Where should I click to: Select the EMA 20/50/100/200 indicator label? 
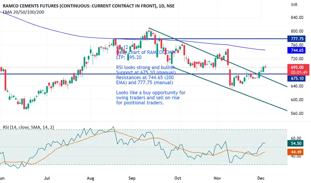tap(23, 12)
